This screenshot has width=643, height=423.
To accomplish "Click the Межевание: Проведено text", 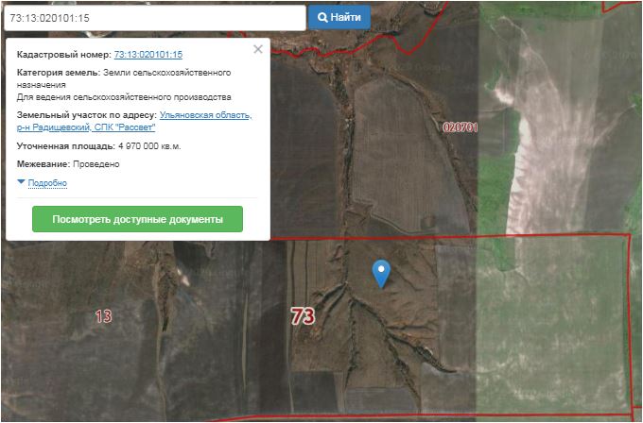I will (68, 164).
